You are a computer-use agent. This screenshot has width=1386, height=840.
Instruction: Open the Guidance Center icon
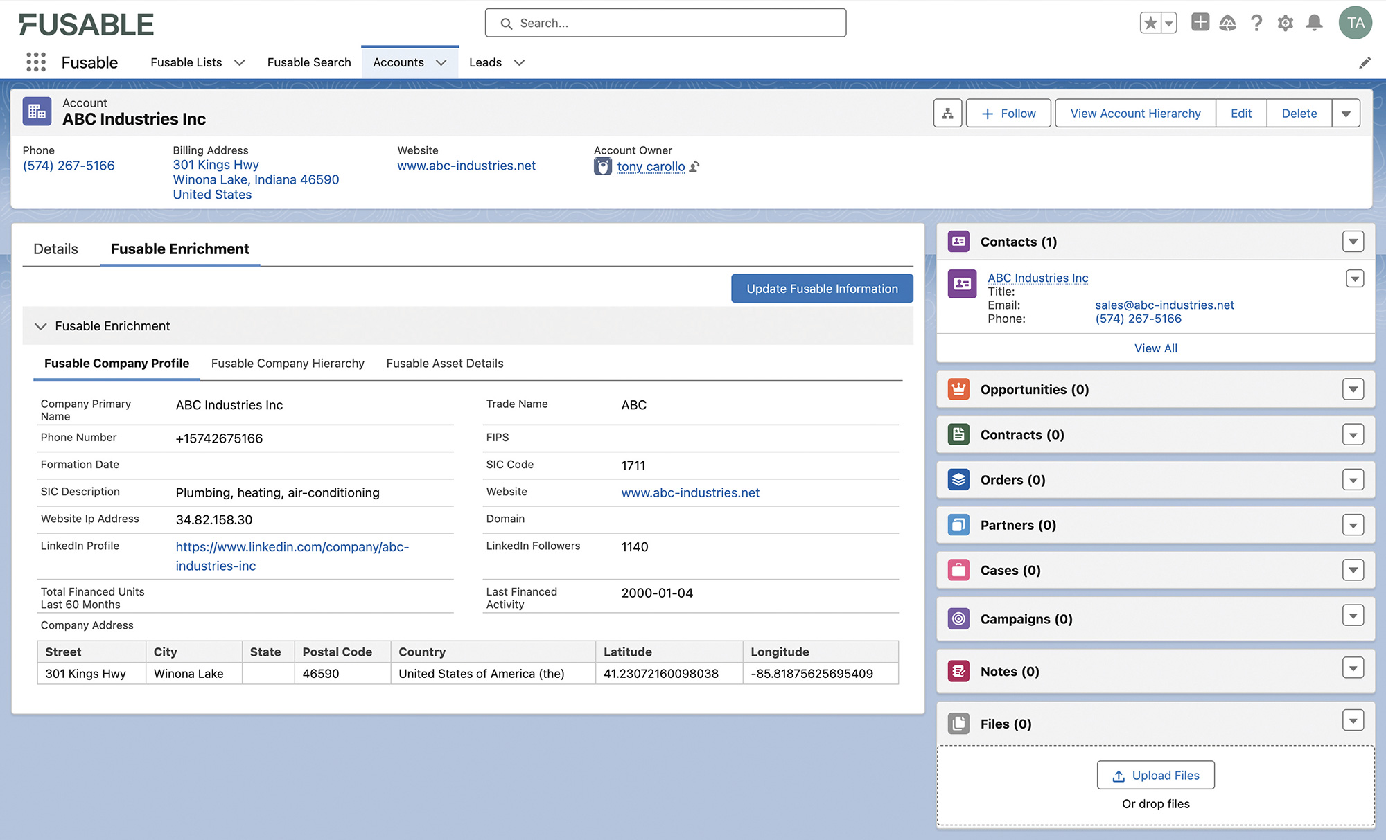tap(1227, 23)
